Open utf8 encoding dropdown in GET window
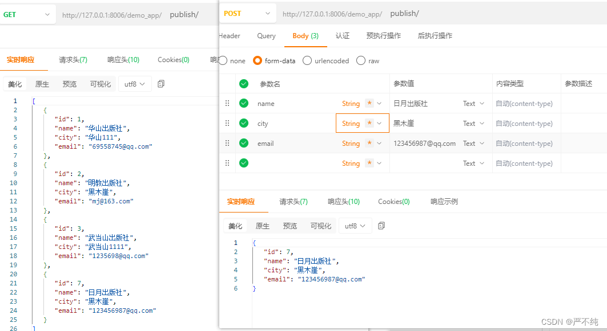The width and height of the screenshot is (607, 331). [134, 84]
